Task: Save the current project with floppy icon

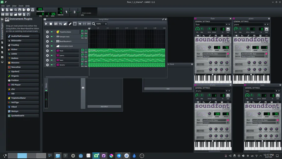Action: (x=20, y=10)
